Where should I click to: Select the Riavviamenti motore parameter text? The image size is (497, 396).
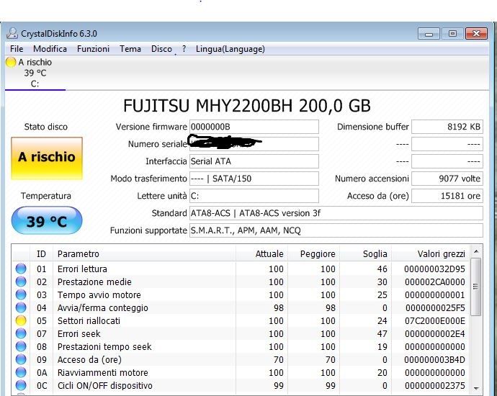[103, 373]
